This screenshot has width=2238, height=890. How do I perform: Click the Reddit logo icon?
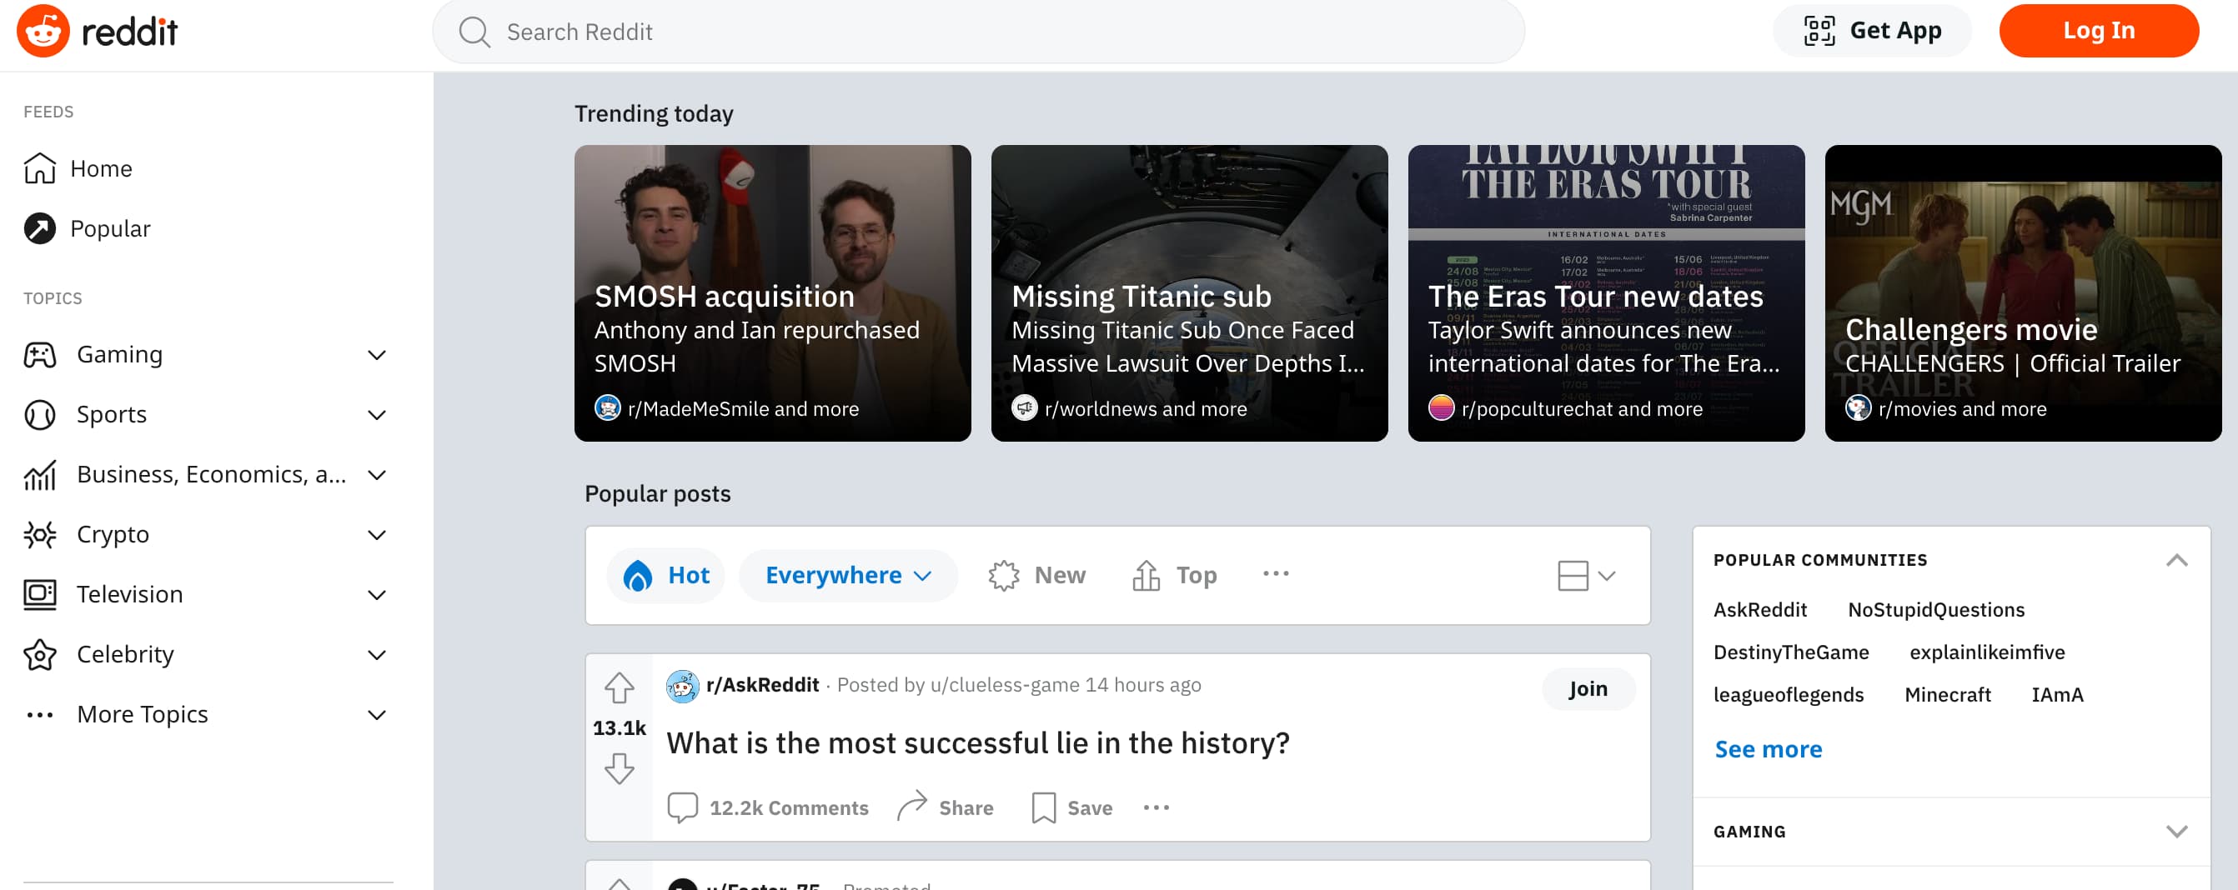[x=43, y=32]
